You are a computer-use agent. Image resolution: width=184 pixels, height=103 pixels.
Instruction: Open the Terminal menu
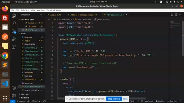click(51, 10)
